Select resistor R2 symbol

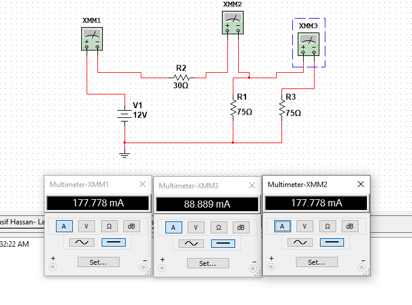coord(182,78)
